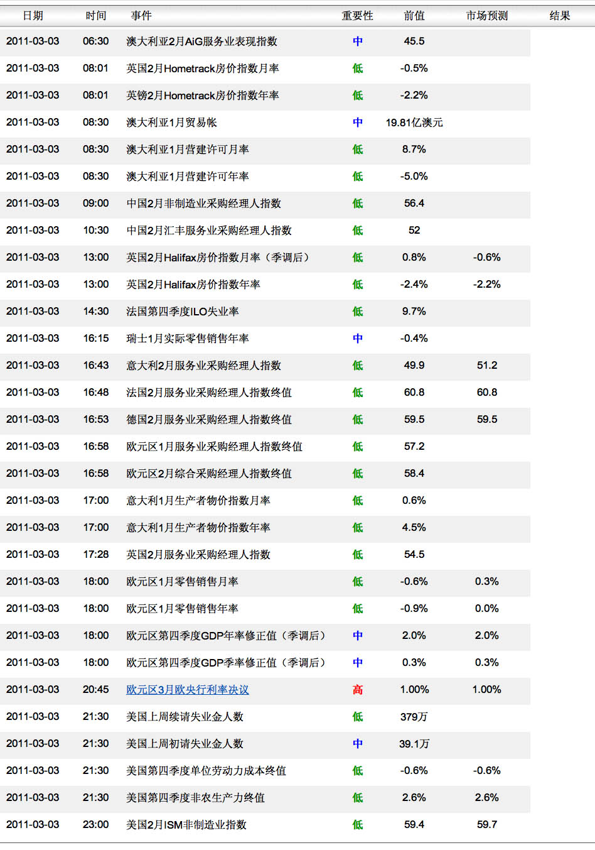Select 意大利2月服务业采购经理人指数 event
The height and width of the screenshot is (850, 595).
[203, 366]
